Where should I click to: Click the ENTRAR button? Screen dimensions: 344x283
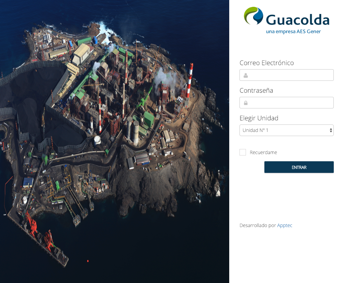point(299,167)
